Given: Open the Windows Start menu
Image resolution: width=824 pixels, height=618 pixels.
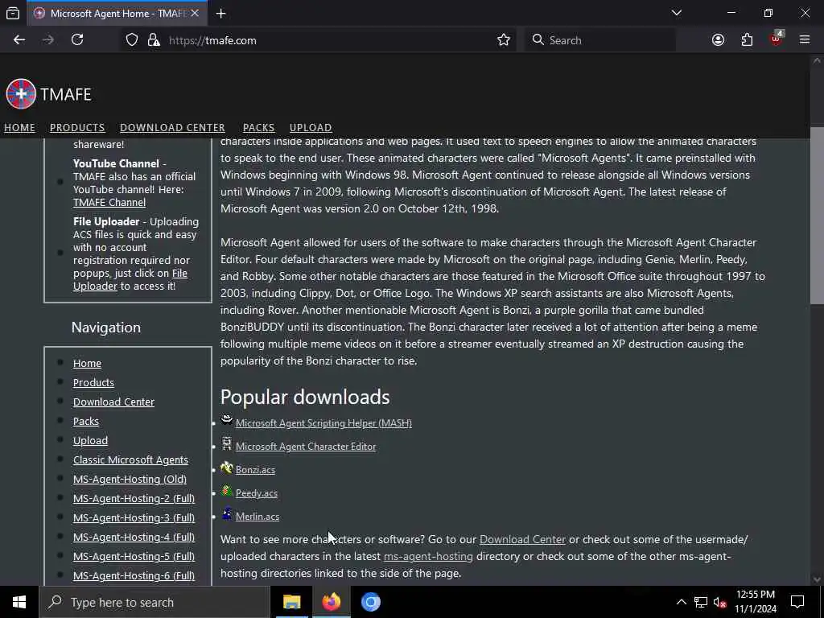Looking at the screenshot, I should [x=19, y=602].
